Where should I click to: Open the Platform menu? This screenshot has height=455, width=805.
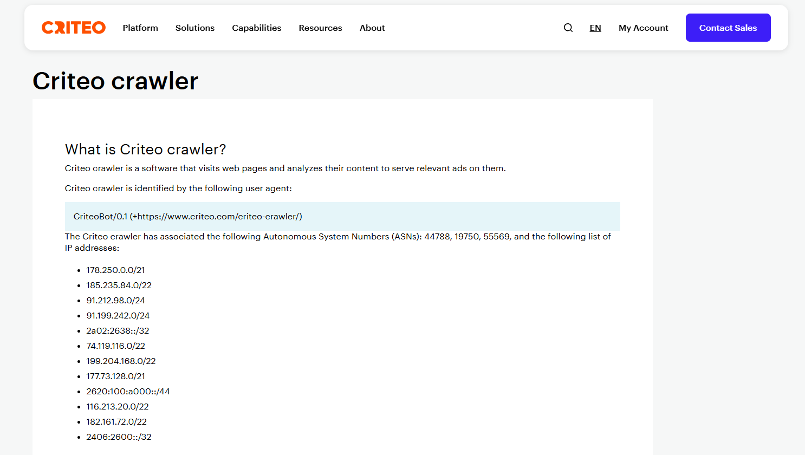140,28
